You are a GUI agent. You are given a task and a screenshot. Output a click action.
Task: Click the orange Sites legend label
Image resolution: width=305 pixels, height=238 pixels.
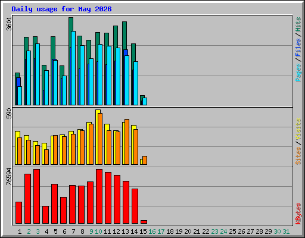pos(298,156)
